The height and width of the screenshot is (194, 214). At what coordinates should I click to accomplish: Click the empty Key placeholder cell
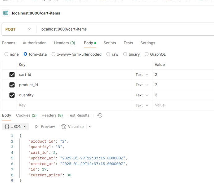pos(74,105)
